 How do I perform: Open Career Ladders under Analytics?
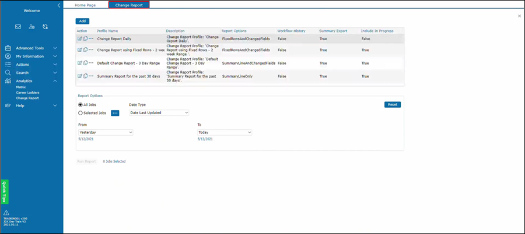28,93
